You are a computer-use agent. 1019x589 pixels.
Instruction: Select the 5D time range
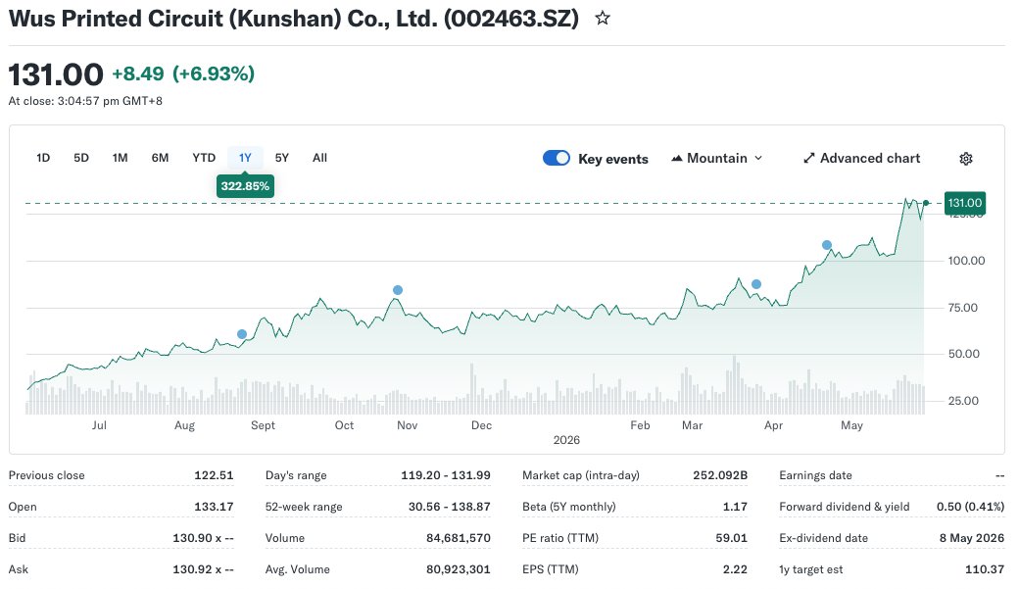click(81, 158)
